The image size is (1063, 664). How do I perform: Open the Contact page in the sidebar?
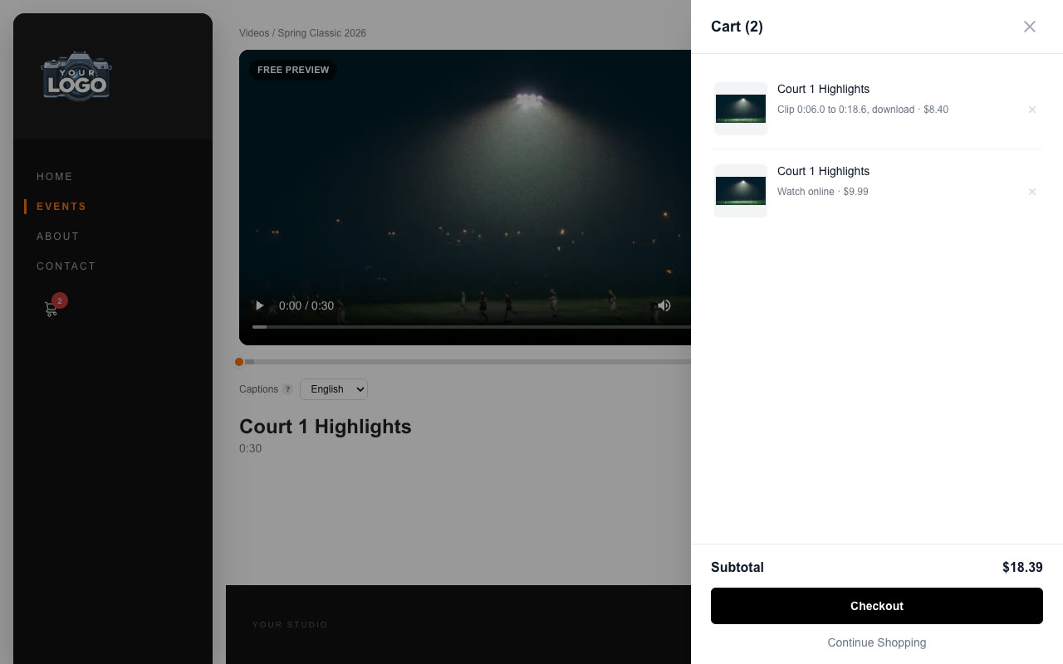click(x=66, y=266)
